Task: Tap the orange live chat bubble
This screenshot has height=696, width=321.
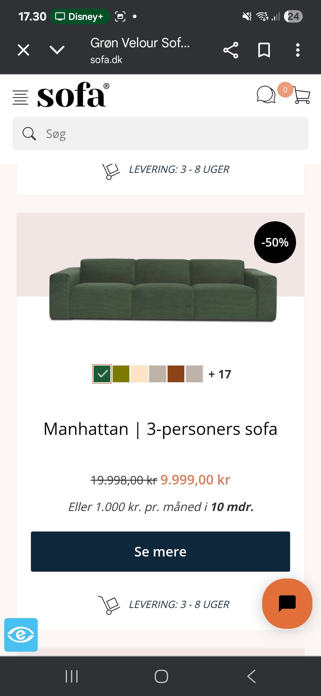Action: pos(287,603)
